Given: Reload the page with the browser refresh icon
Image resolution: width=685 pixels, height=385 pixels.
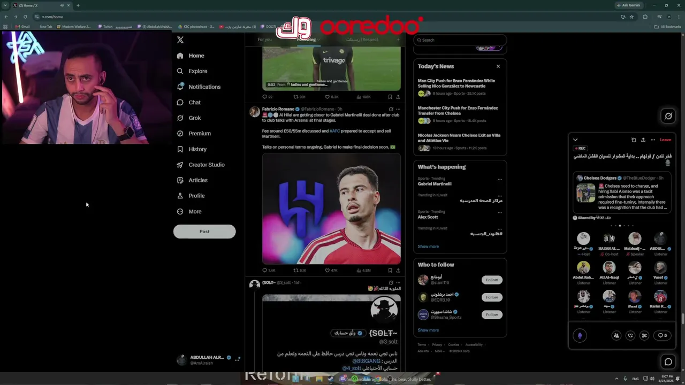Looking at the screenshot, I should click(25, 17).
